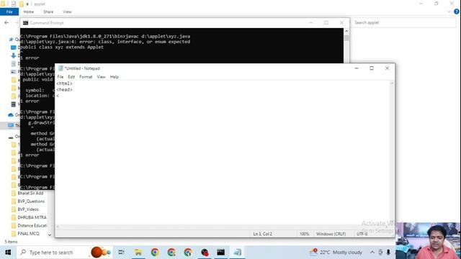Open the File menu in Notepad
The width and height of the screenshot is (461, 259).
click(x=61, y=77)
